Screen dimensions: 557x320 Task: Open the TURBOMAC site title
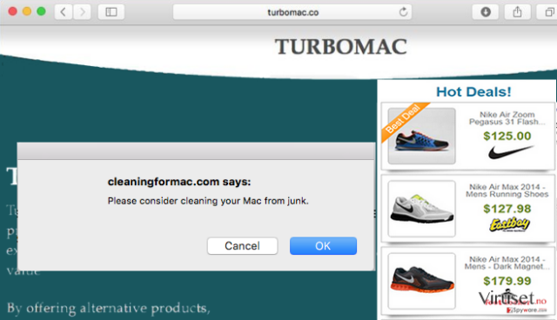coord(340,47)
